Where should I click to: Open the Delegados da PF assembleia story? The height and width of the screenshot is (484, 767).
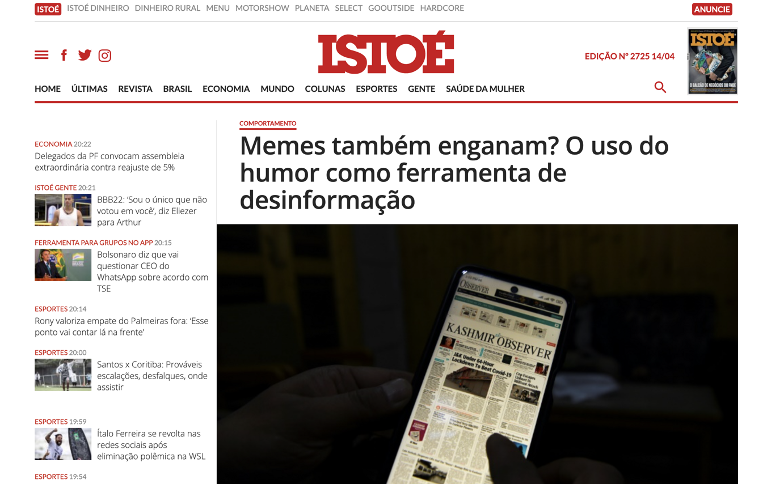[109, 162]
